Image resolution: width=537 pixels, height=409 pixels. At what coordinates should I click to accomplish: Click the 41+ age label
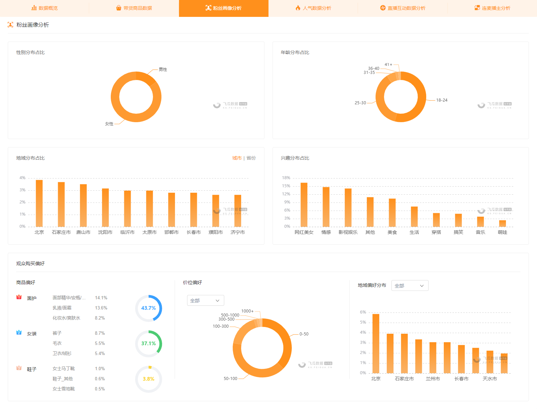[388, 64]
